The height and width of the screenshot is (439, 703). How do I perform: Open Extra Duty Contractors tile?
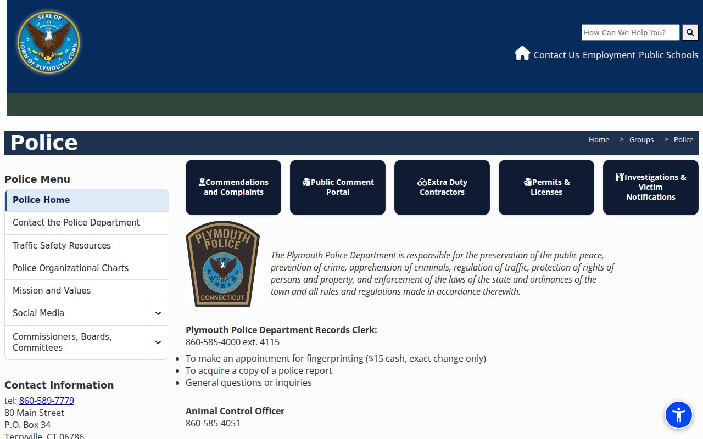pyautogui.click(x=442, y=187)
